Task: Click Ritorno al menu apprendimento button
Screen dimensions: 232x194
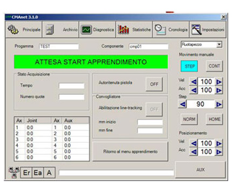Action: coord(130,151)
